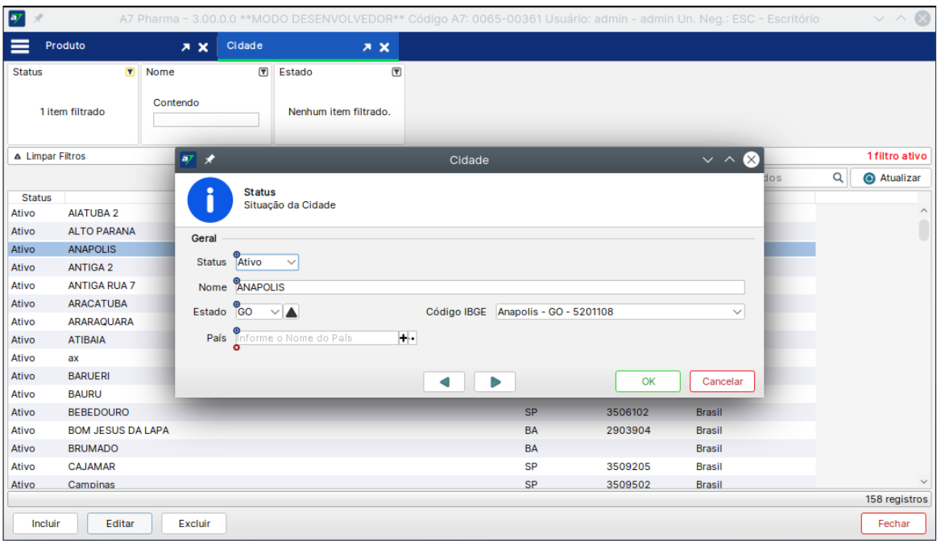Click the blue info icon in dialog

click(x=210, y=200)
